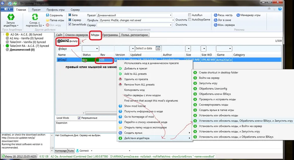Choose Show mod license in context menu
This screenshot has width=294, height=160.
pyautogui.click(x=135, y=106)
